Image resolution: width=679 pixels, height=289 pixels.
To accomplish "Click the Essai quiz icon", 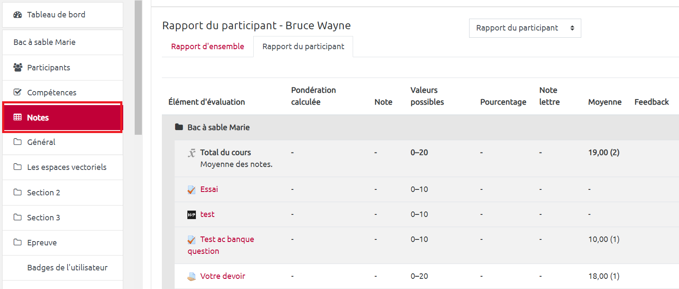I will pos(192,189).
